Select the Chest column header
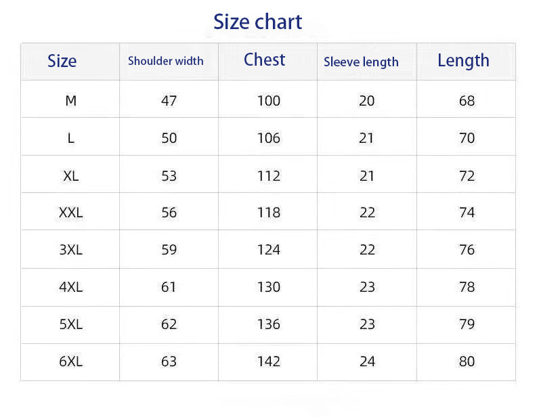 click(265, 60)
